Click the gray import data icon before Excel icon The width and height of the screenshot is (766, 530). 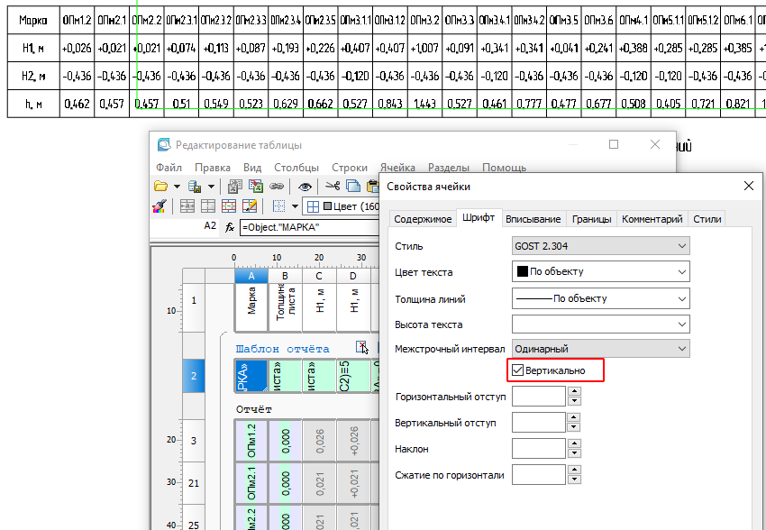click(234, 186)
